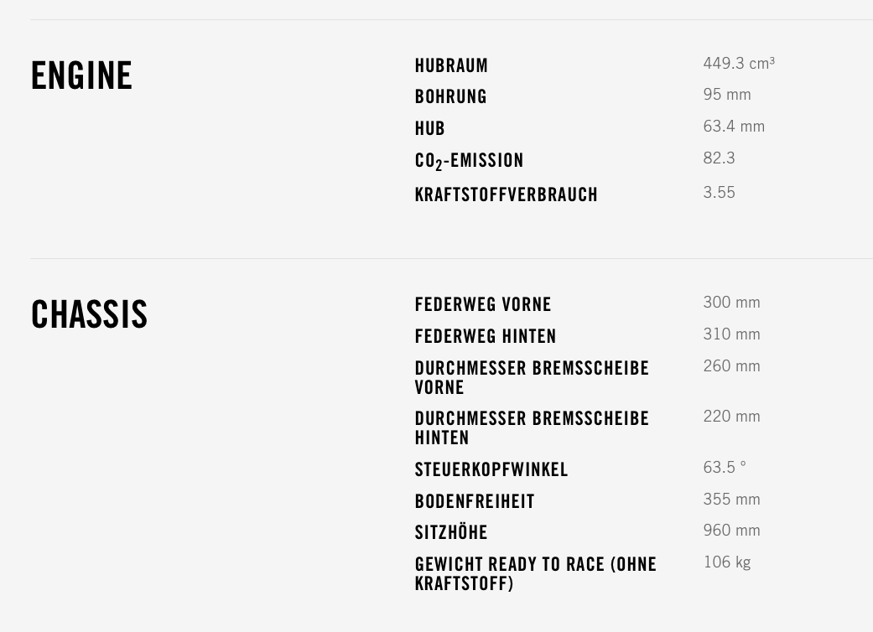Click the 82.3 emission value

pos(719,158)
